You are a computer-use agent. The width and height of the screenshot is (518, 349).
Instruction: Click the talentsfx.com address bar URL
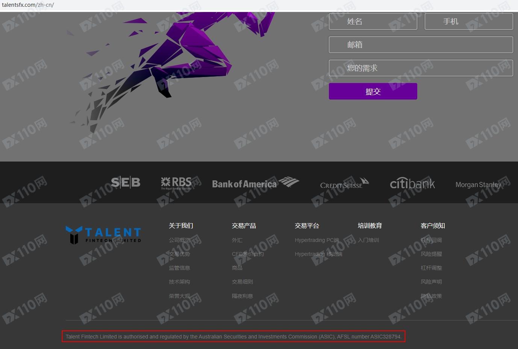click(28, 5)
